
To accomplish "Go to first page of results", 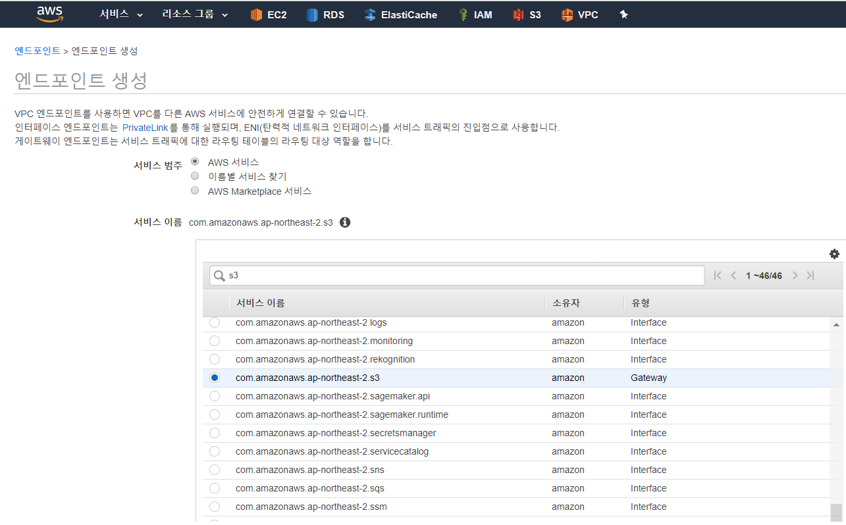I will pyautogui.click(x=718, y=276).
